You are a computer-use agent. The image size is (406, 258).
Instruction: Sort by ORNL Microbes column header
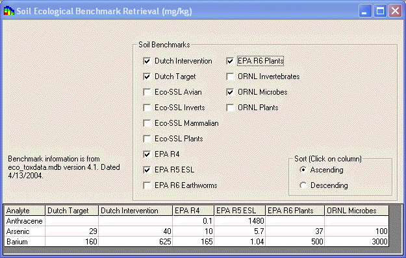357,211
